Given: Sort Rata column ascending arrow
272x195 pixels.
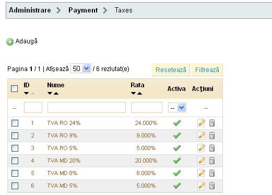Looking at the screenshot, I should tap(139, 94).
